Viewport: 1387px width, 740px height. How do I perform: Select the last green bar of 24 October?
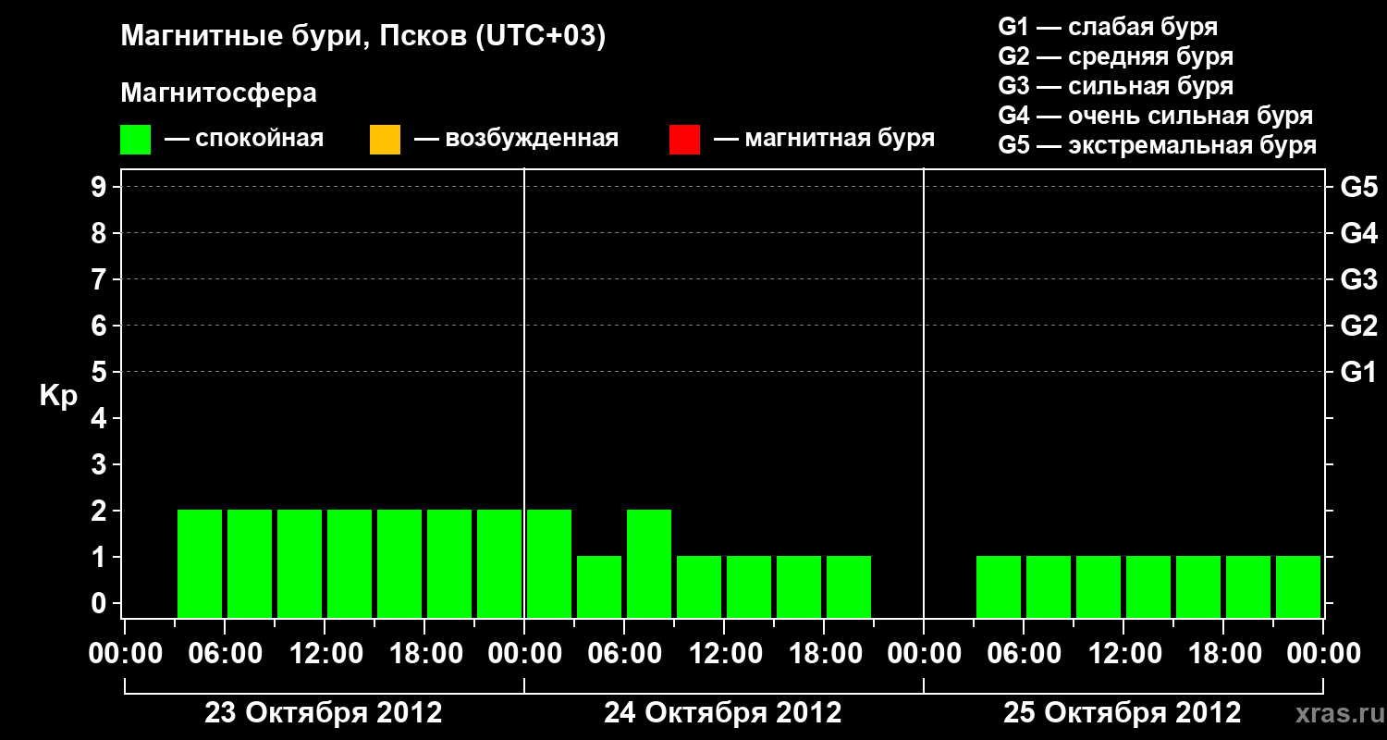849,586
